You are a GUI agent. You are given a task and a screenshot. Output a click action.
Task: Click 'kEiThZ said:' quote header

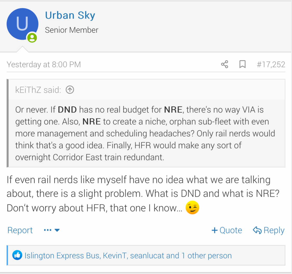(38, 90)
